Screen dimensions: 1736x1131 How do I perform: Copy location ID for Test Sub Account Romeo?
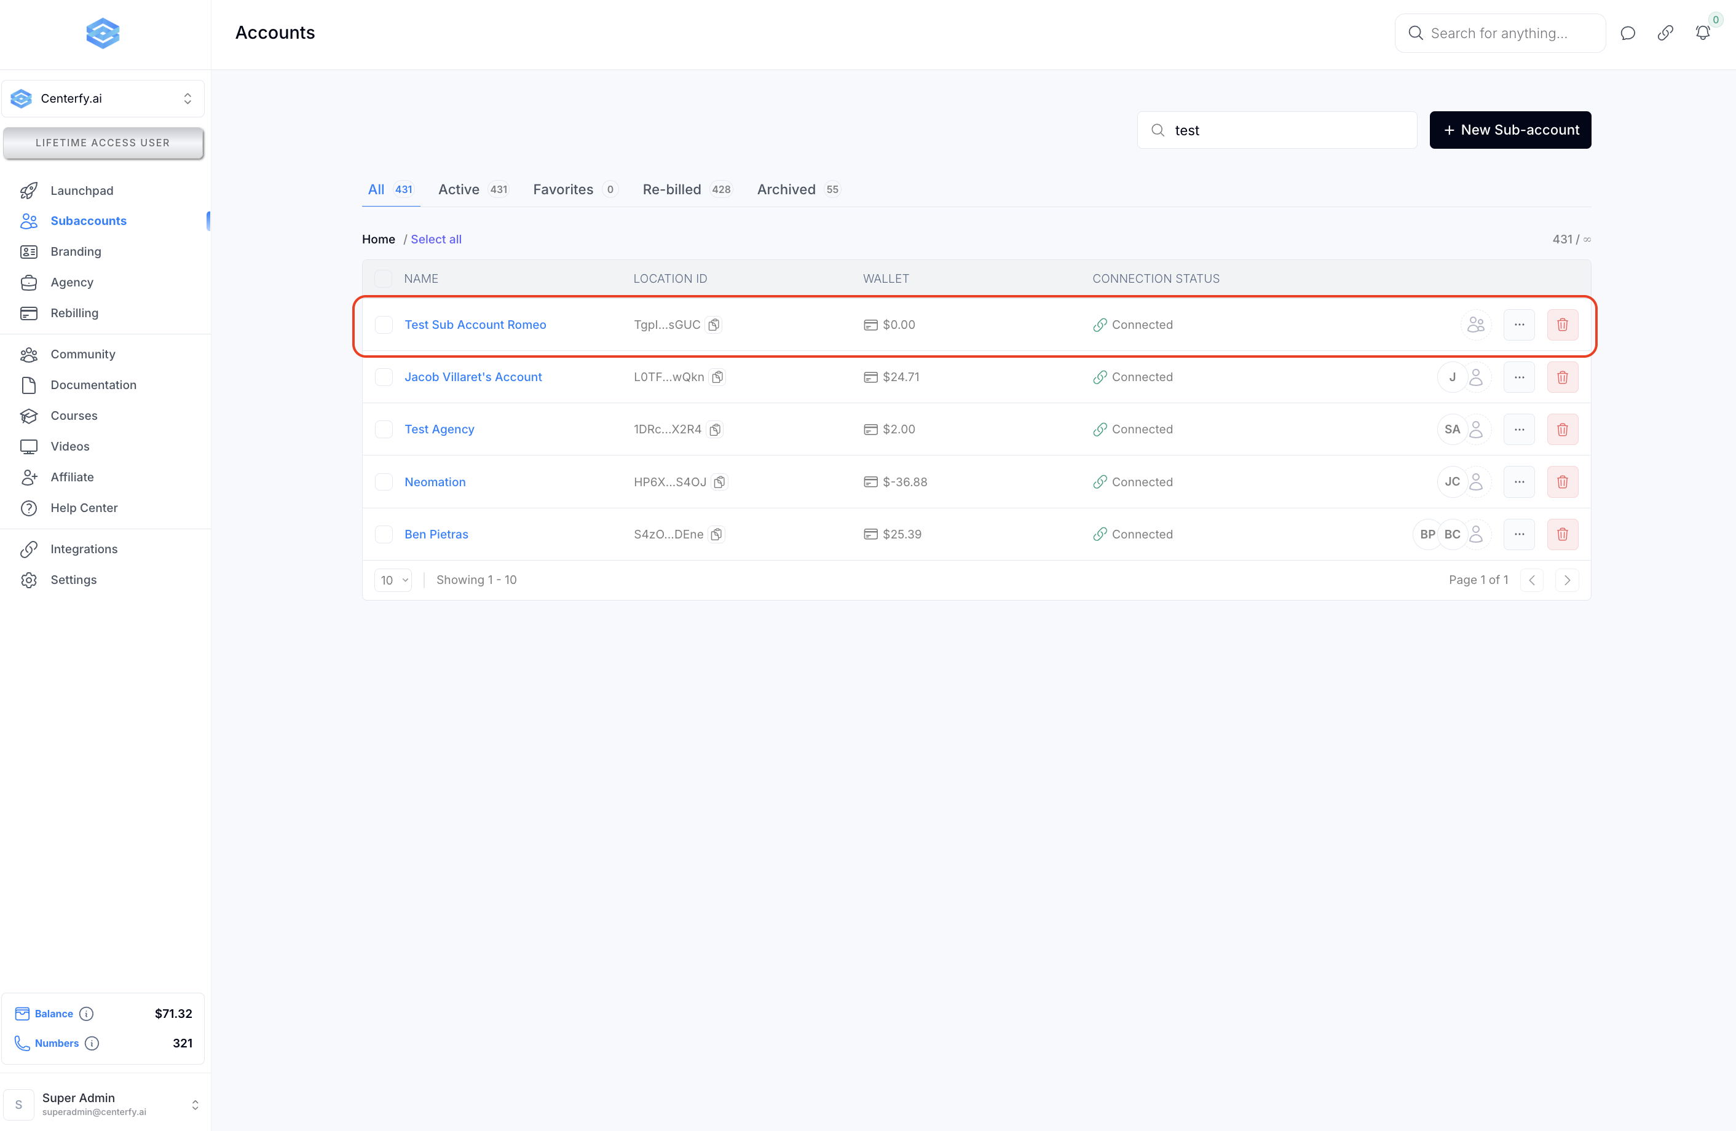point(714,325)
